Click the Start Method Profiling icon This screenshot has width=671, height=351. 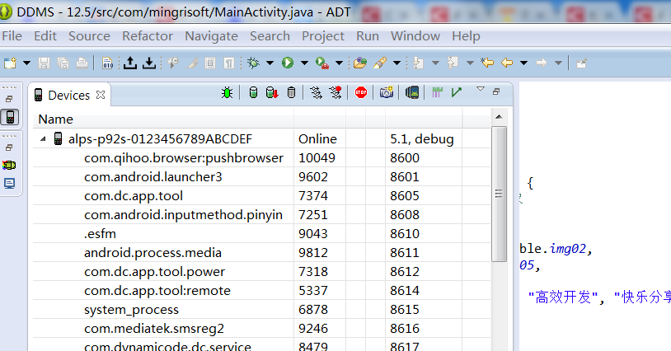pyautogui.click(x=335, y=92)
